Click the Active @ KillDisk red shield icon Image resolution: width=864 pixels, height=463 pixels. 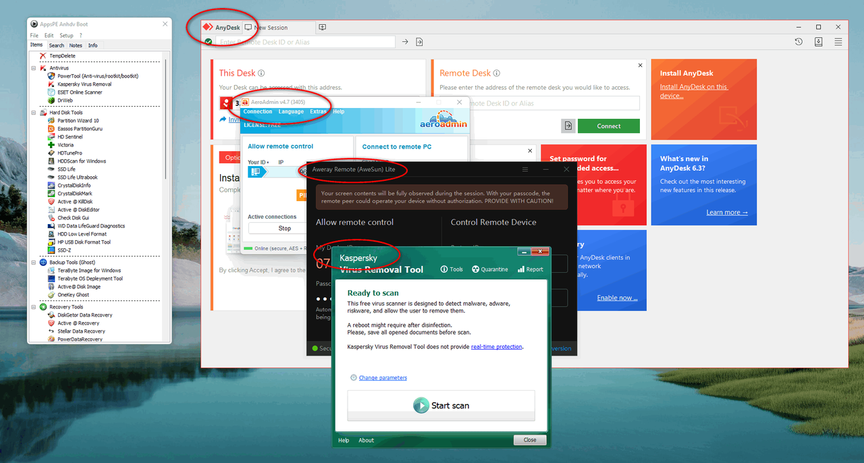click(51, 202)
